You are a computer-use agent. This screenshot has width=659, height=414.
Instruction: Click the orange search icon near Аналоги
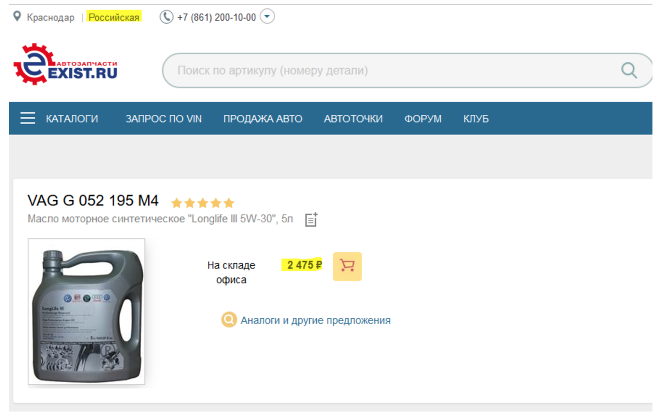click(x=228, y=320)
